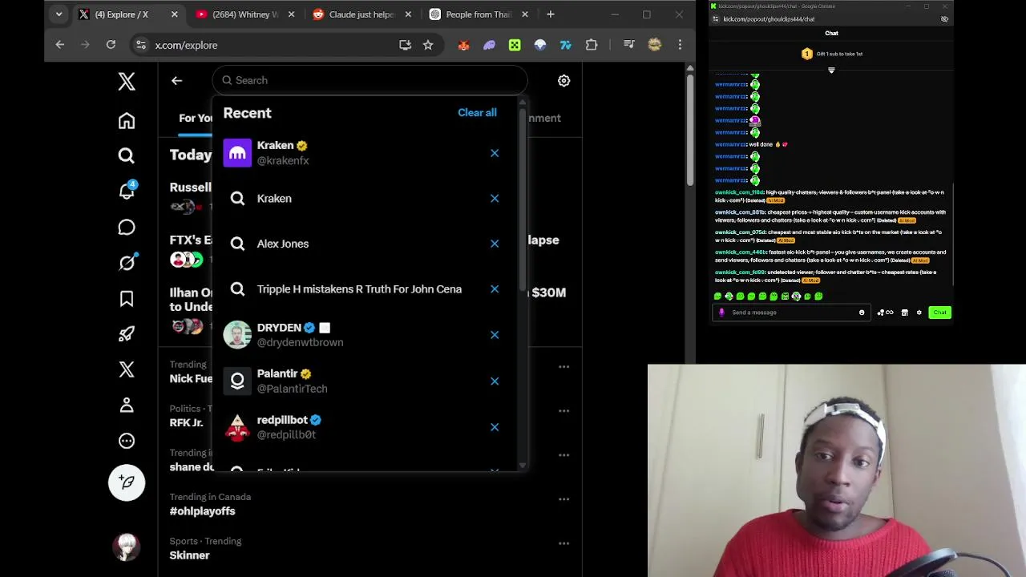
Task: Open a new Chrome tab
Action: 550,14
